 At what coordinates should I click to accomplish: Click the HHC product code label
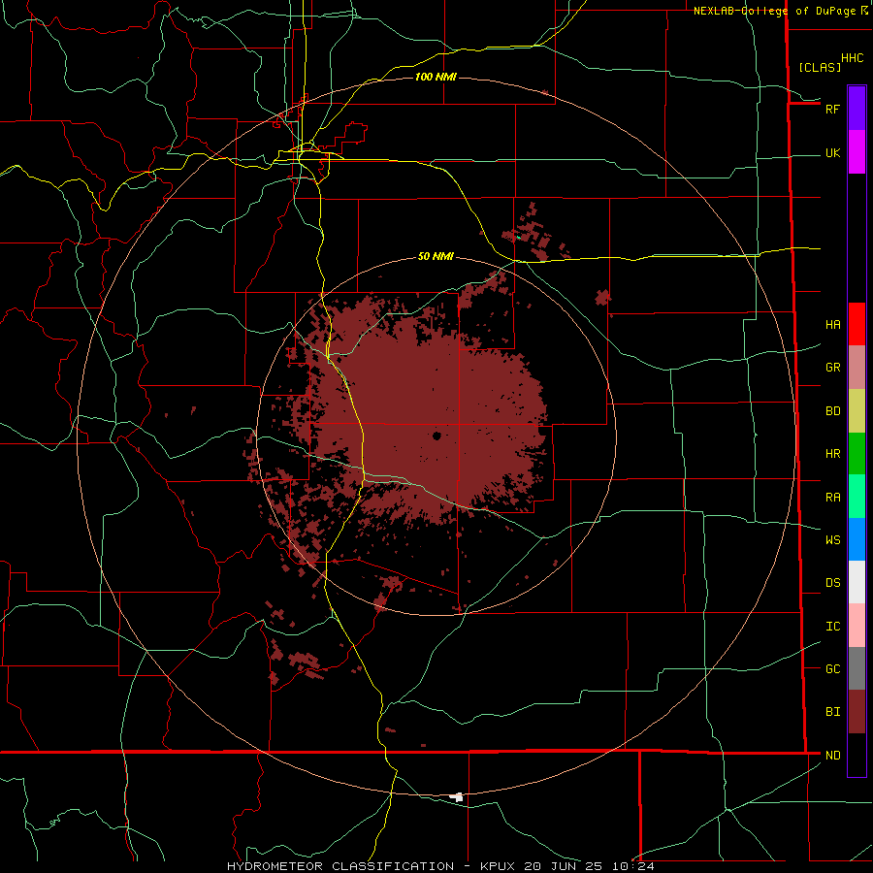[852, 58]
